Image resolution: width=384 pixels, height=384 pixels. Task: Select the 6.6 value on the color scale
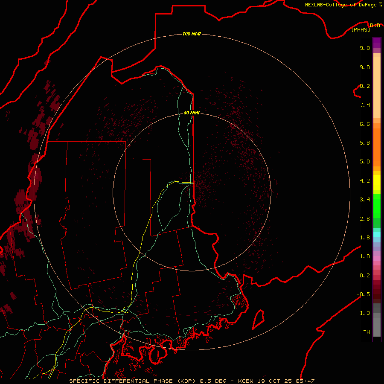(365, 124)
